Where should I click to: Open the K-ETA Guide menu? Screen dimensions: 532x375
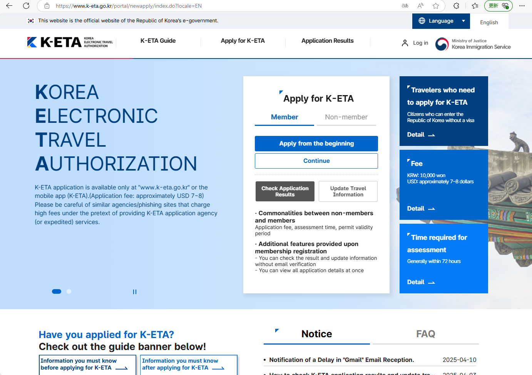coord(158,41)
